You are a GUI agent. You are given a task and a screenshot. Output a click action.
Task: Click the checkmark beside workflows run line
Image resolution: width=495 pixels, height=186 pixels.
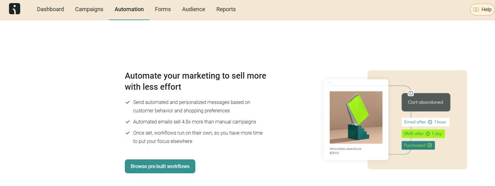point(127,133)
